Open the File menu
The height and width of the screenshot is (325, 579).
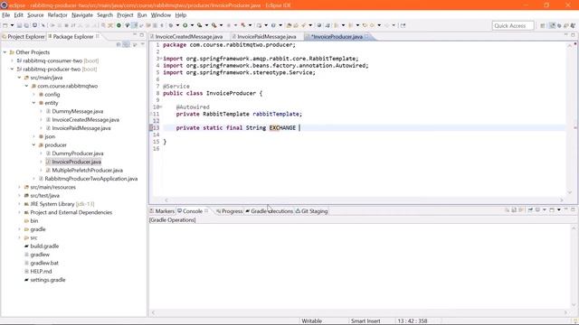pyautogui.click(x=6, y=15)
